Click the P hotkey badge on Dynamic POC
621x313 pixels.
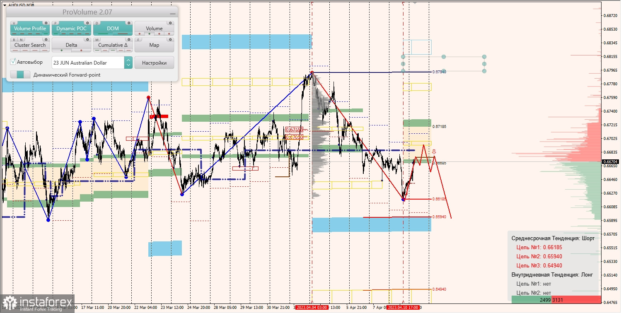click(x=56, y=23)
